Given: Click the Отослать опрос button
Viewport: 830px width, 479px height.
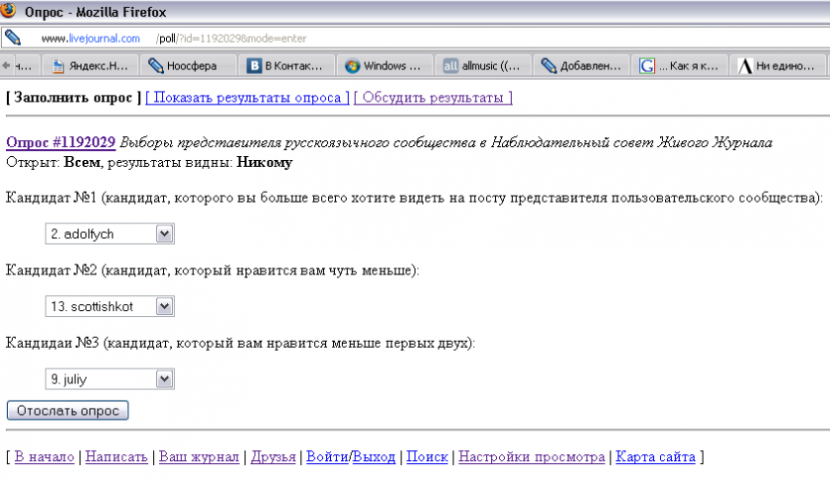Looking at the screenshot, I should click(68, 411).
